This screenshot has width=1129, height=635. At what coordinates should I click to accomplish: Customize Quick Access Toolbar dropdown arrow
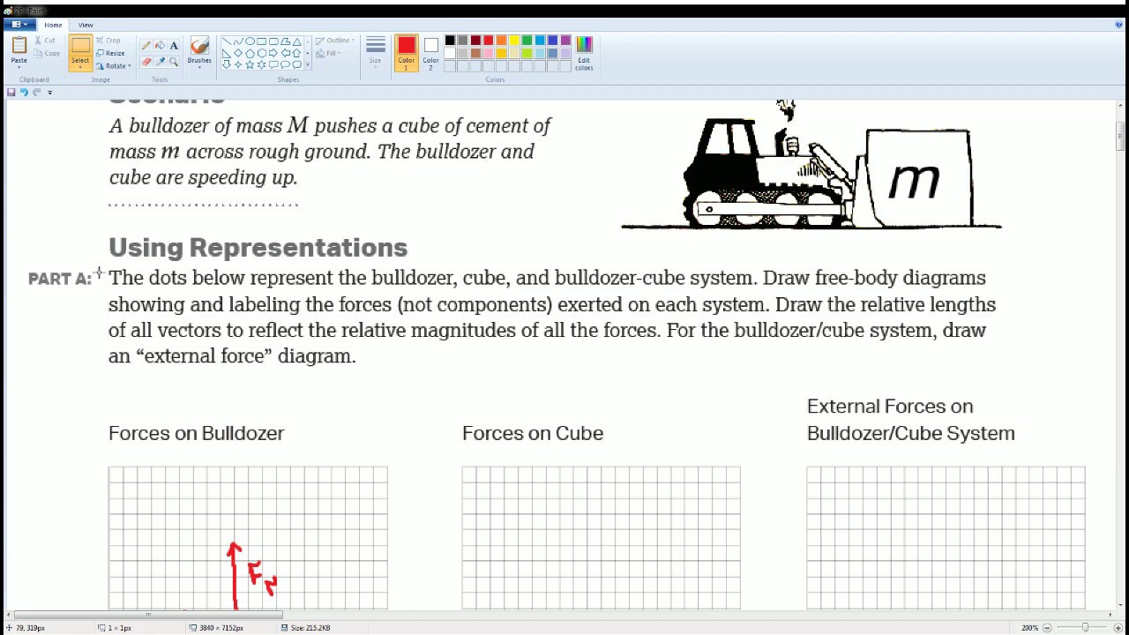pos(49,92)
